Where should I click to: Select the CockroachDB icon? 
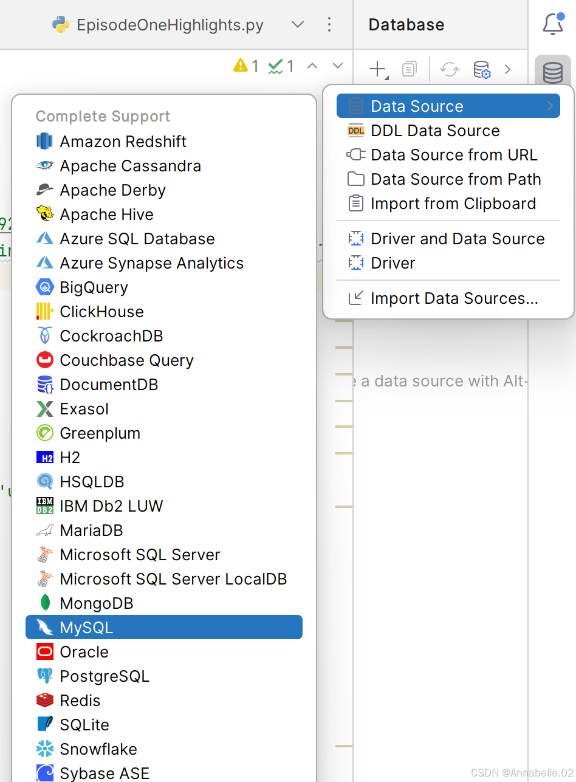coord(45,336)
